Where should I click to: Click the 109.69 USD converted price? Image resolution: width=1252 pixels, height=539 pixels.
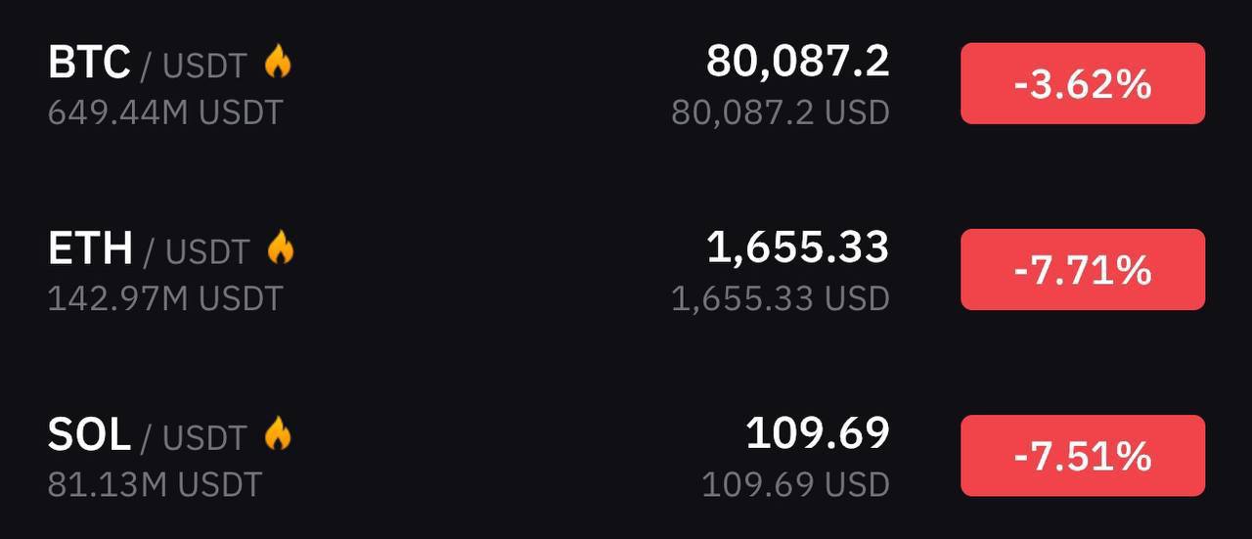[x=796, y=484]
